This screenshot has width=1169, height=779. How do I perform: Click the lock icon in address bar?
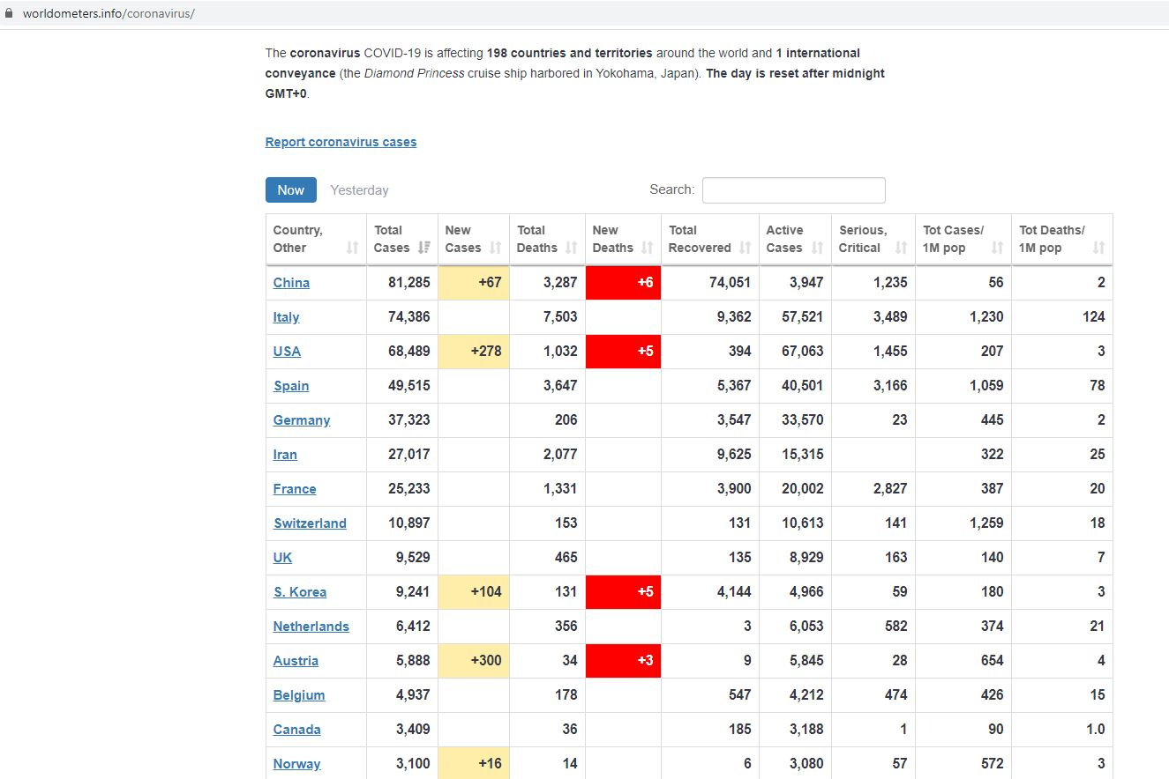[x=10, y=14]
